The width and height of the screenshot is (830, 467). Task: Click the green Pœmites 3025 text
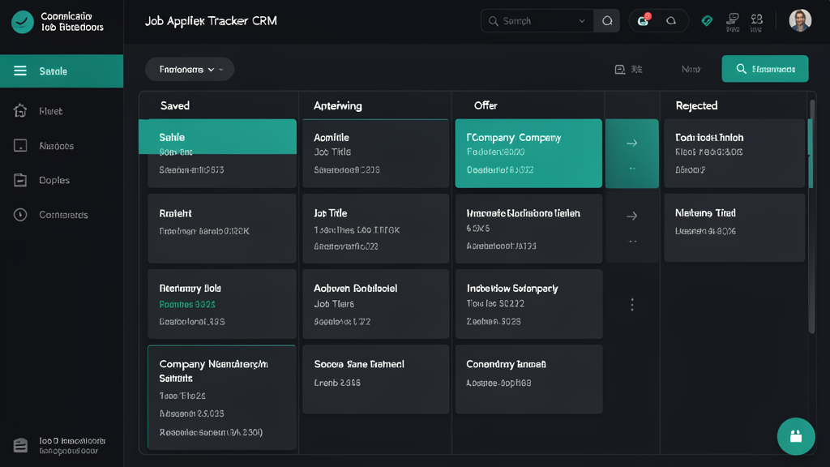pos(187,305)
